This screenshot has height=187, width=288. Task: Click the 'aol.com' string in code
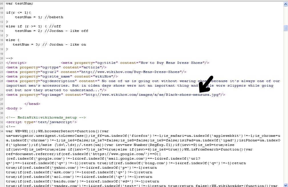tap(62, 177)
